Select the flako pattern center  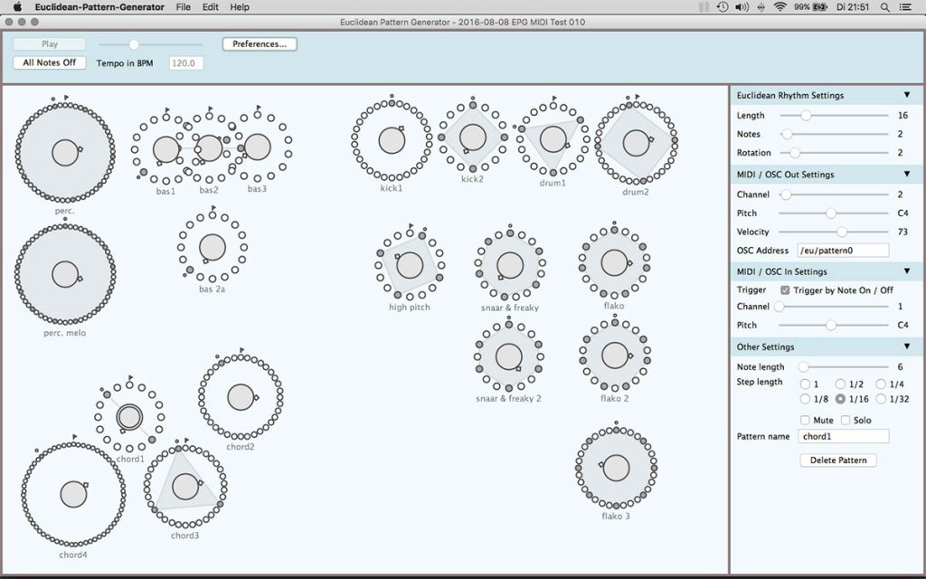[614, 263]
